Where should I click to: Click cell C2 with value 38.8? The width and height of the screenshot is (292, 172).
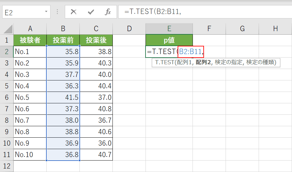pyautogui.click(x=96, y=52)
